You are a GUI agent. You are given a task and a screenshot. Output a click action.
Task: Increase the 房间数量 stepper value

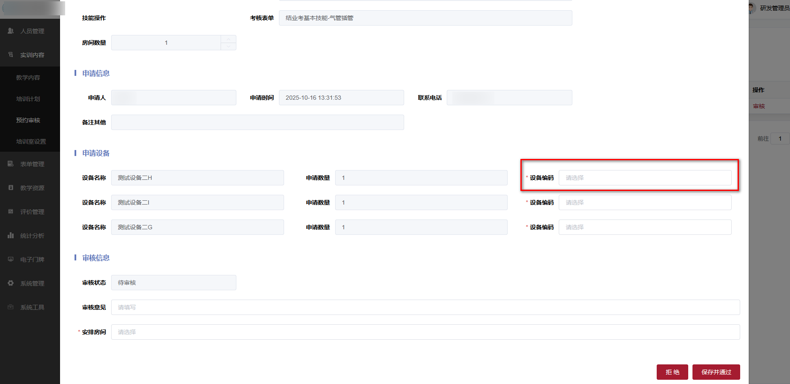point(229,39)
